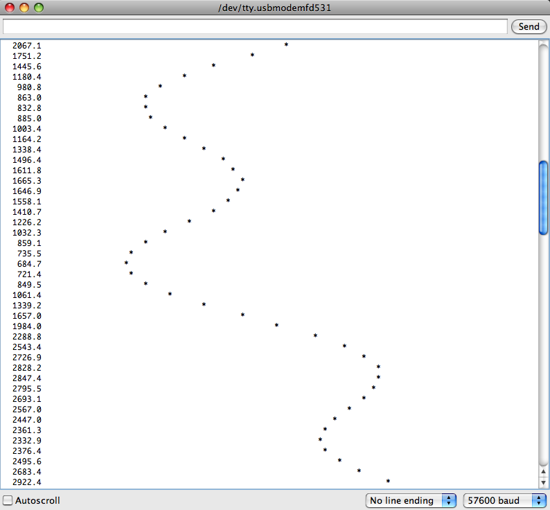The width and height of the screenshot is (550, 510).
Task: Select the value 2495.6
Action: (26, 461)
